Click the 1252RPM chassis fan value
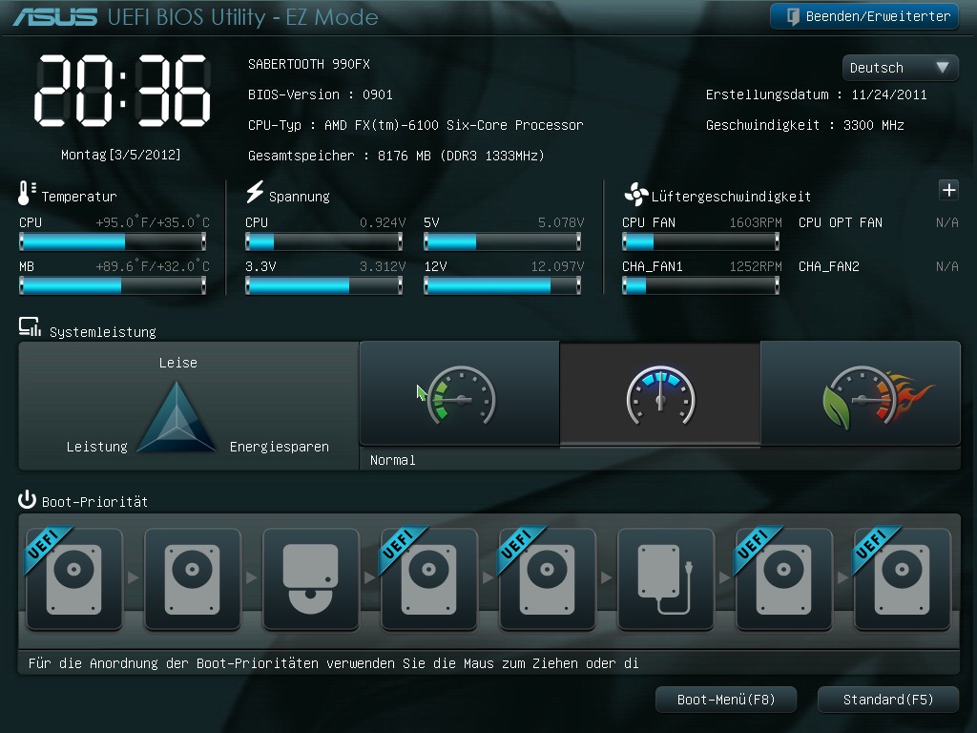The height and width of the screenshot is (733, 977). pos(756,267)
